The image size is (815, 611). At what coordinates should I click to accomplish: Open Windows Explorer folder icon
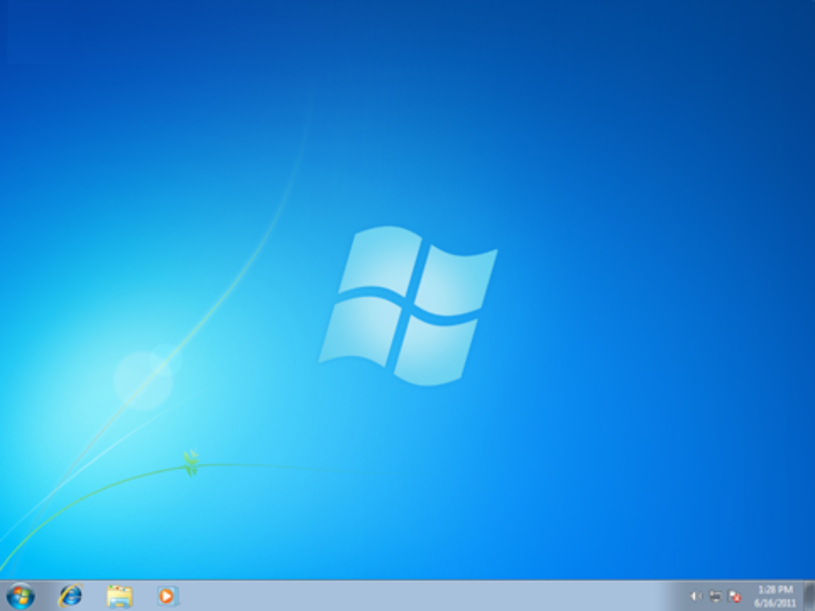click(120, 596)
